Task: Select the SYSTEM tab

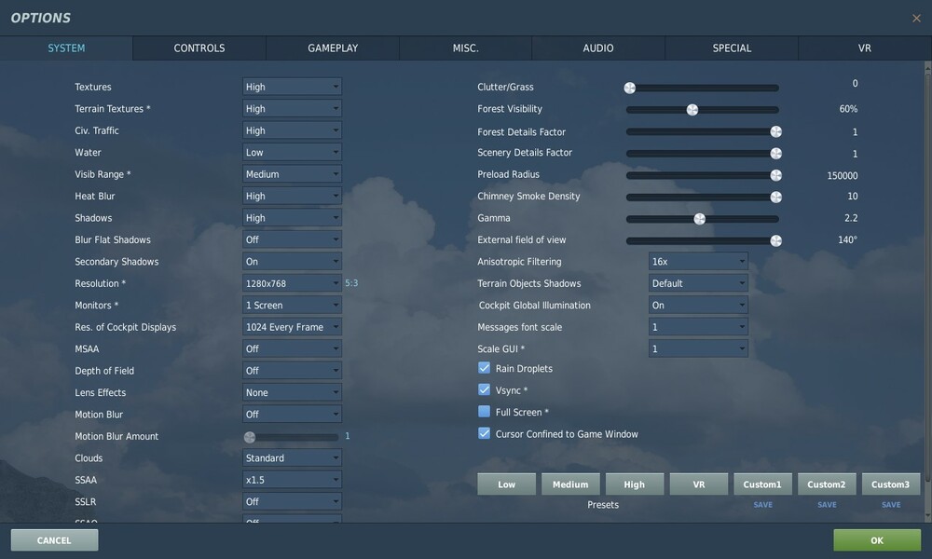Action: 66,48
